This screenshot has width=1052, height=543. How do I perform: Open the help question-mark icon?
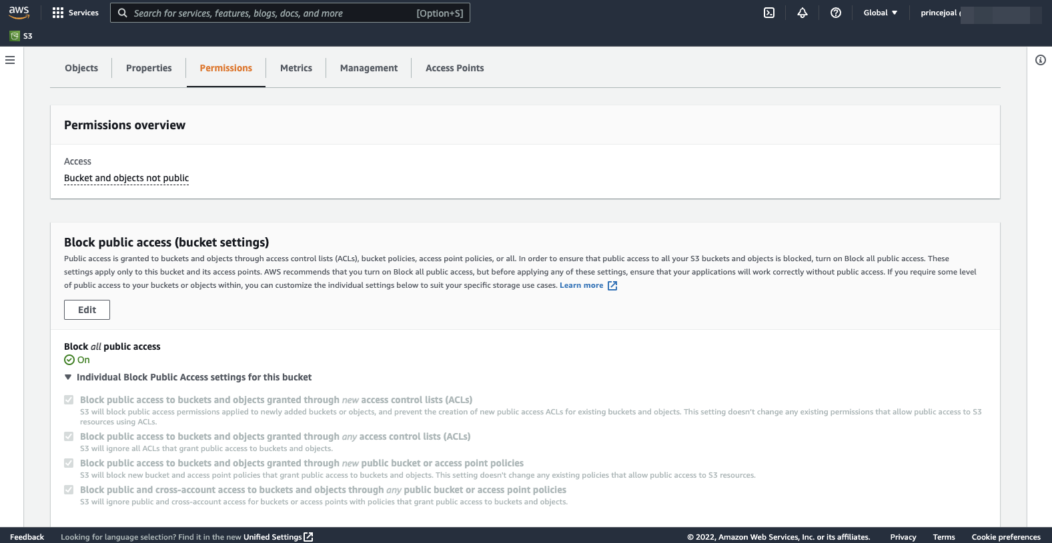coord(836,13)
